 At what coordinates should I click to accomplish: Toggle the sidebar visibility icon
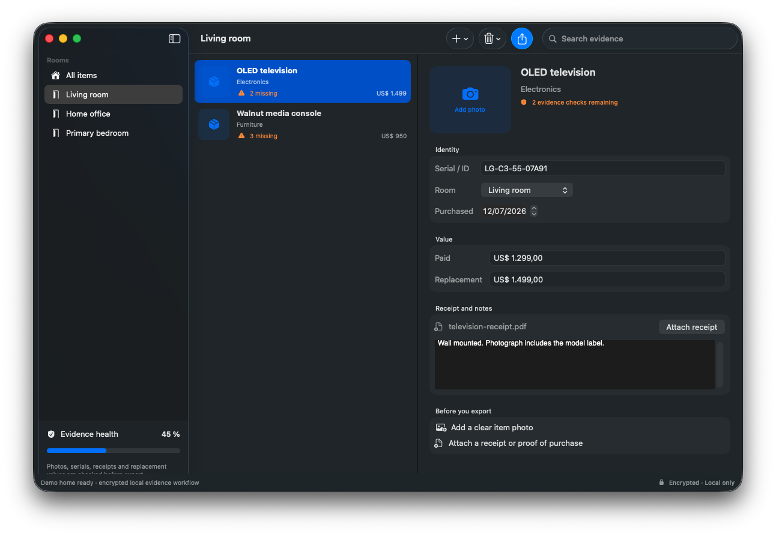(175, 38)
